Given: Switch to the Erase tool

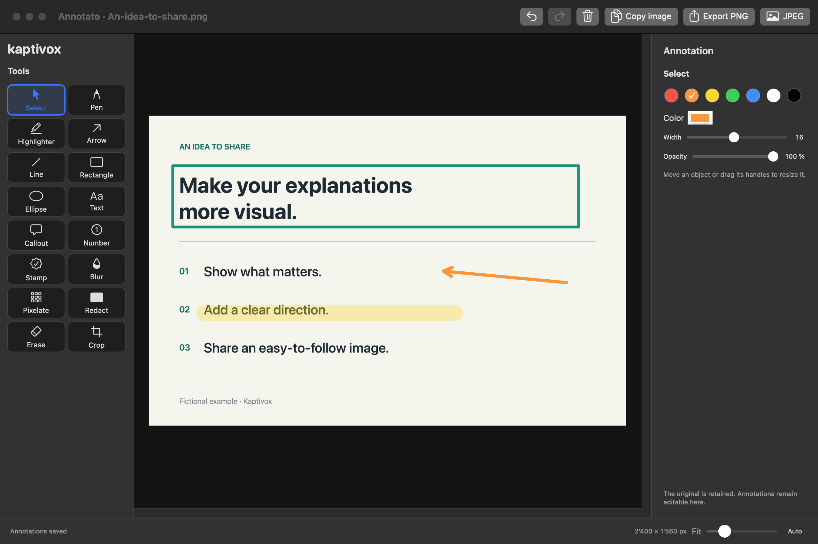Looking at the screenshot, I should click(36, 337).
